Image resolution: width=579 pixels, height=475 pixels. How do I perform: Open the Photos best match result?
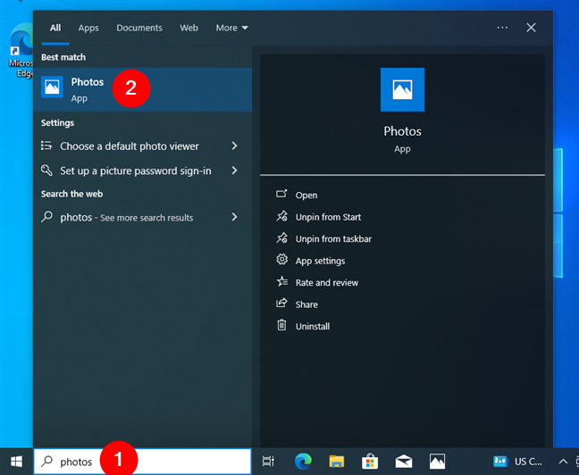coord(142,89)
